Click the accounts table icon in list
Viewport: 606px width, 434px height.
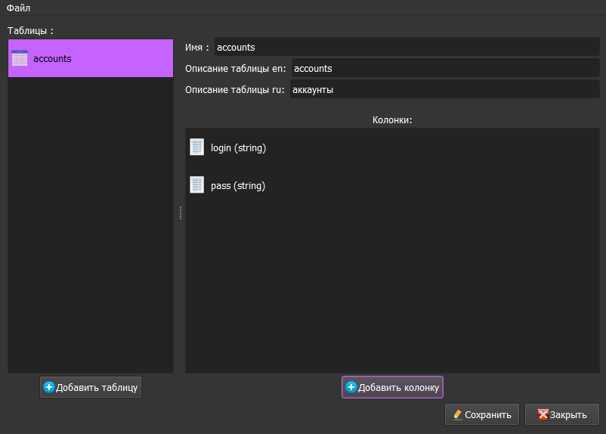click(20, 58)
